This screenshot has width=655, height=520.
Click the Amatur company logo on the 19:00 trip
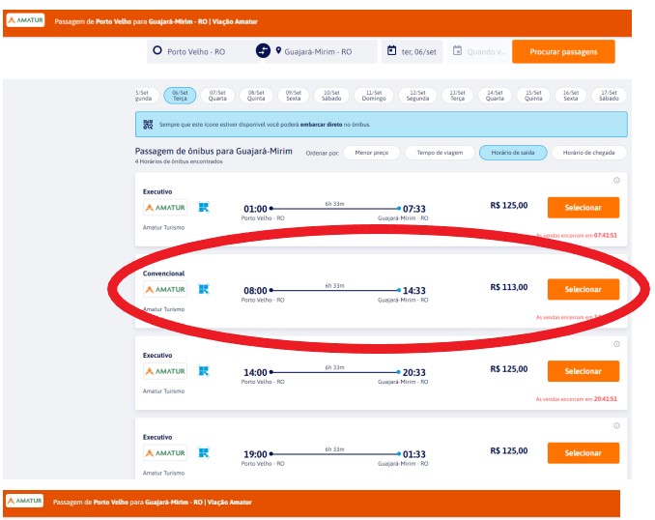click(164, 452)
